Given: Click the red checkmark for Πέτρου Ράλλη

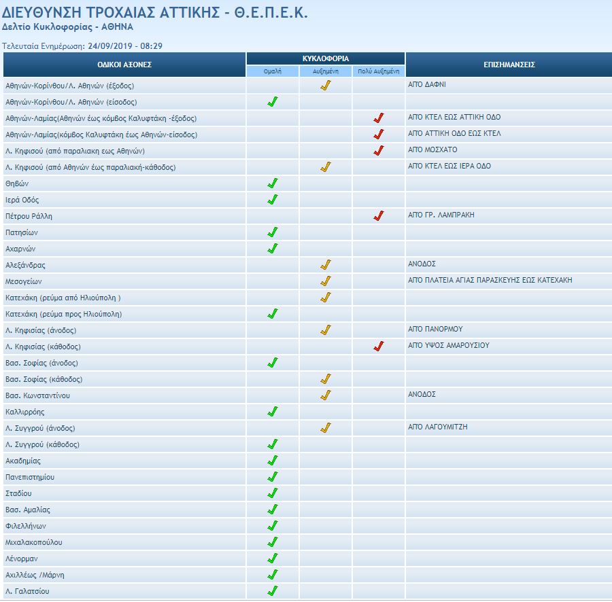Looking at the screenshot, I should (379, 216).
